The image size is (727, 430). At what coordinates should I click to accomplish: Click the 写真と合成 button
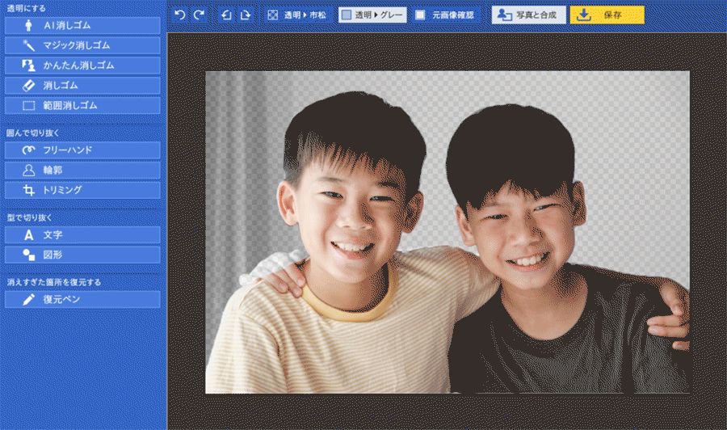tap(529, 15)
